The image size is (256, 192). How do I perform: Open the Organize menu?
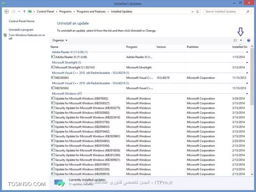[x=60, y=40]
